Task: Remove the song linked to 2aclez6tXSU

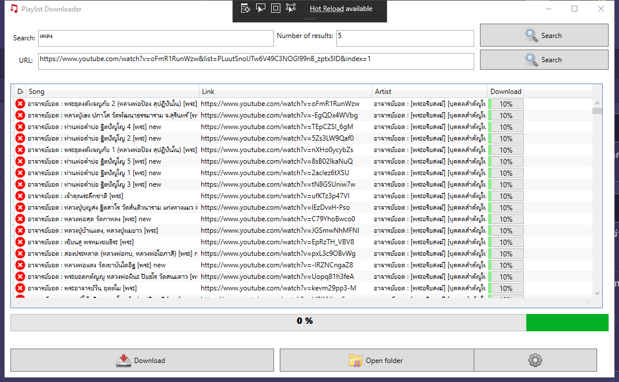Action: point(20,173)
